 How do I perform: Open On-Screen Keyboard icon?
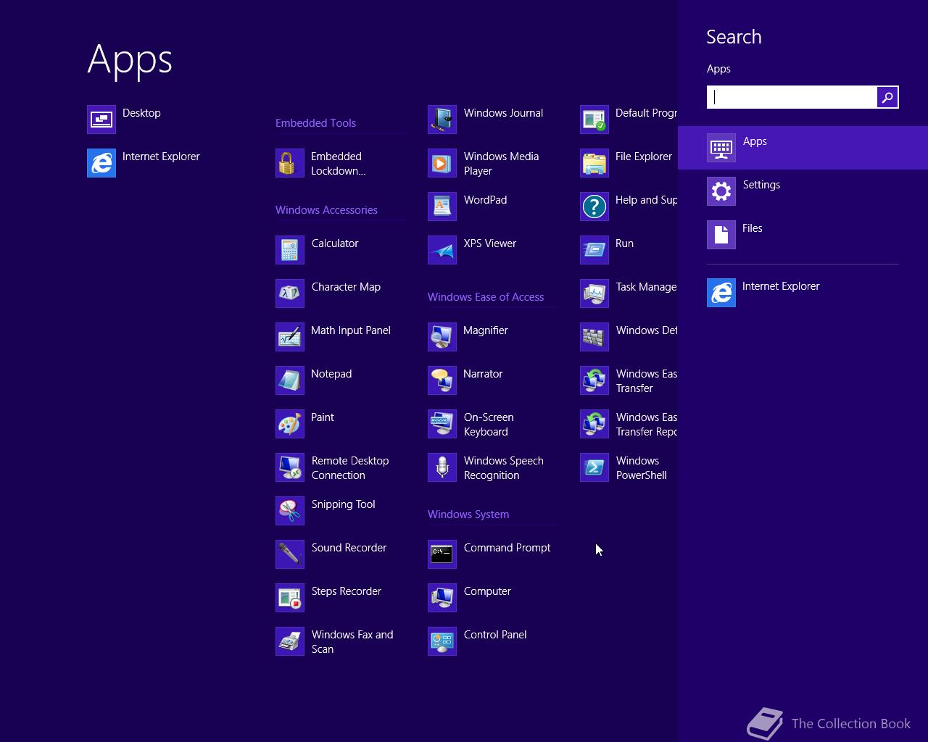coord(442,424)
